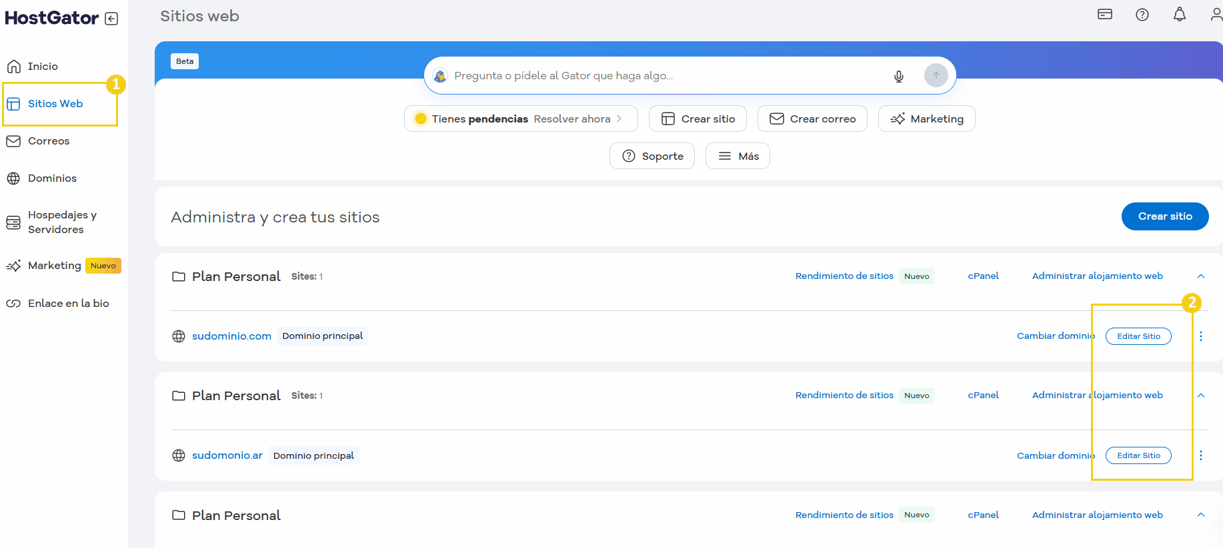Click the Crear correo chip
Screen dimensions: 1223x548
coord(812,119)
